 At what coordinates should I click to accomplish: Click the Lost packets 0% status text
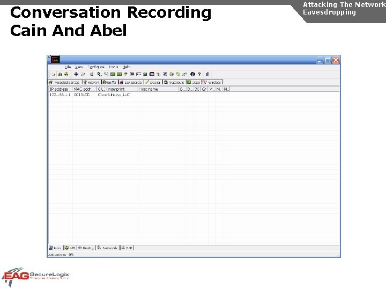61,255
